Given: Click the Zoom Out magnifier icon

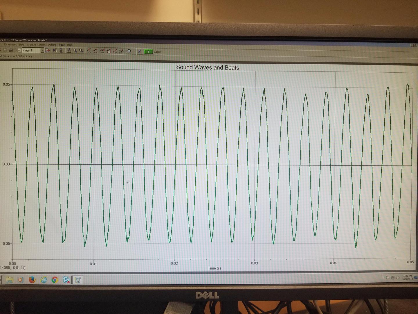Looking at the screenshot, I should 81,51.
